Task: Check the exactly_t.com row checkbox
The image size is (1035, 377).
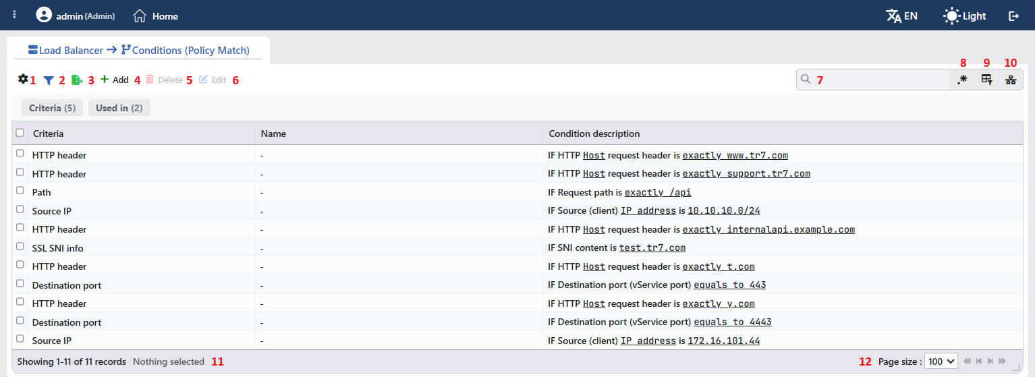Action: click(20, 265)
